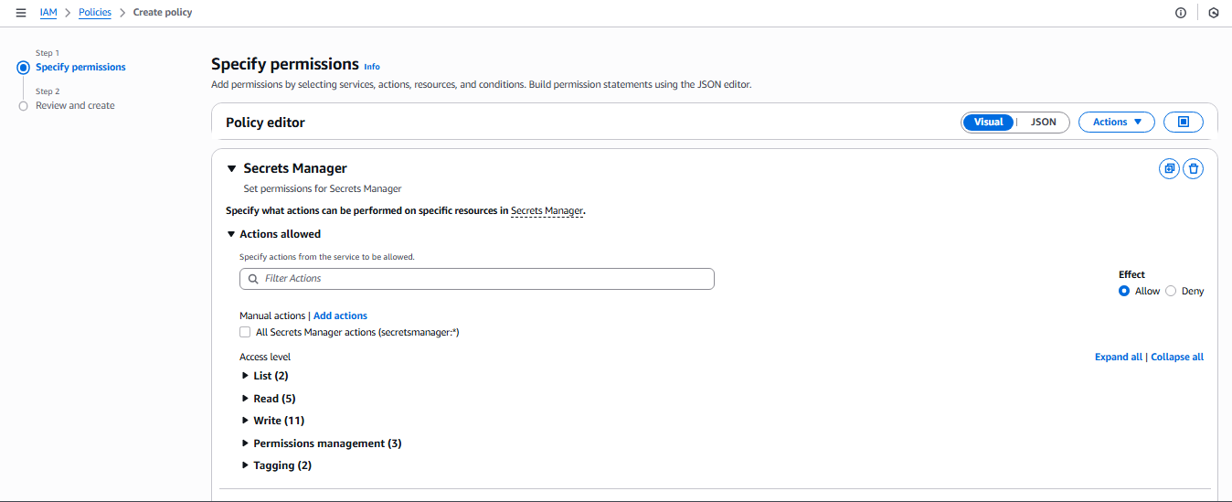Image resolution: width=1232 pixels, height=502 pixels.
Task: Expand the Tagging (2) access level
Action: pos(245,465)
